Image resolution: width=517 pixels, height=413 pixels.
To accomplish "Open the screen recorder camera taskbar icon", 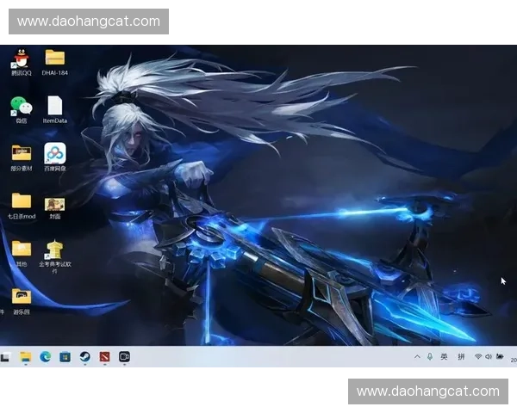I will pos(124,357).
